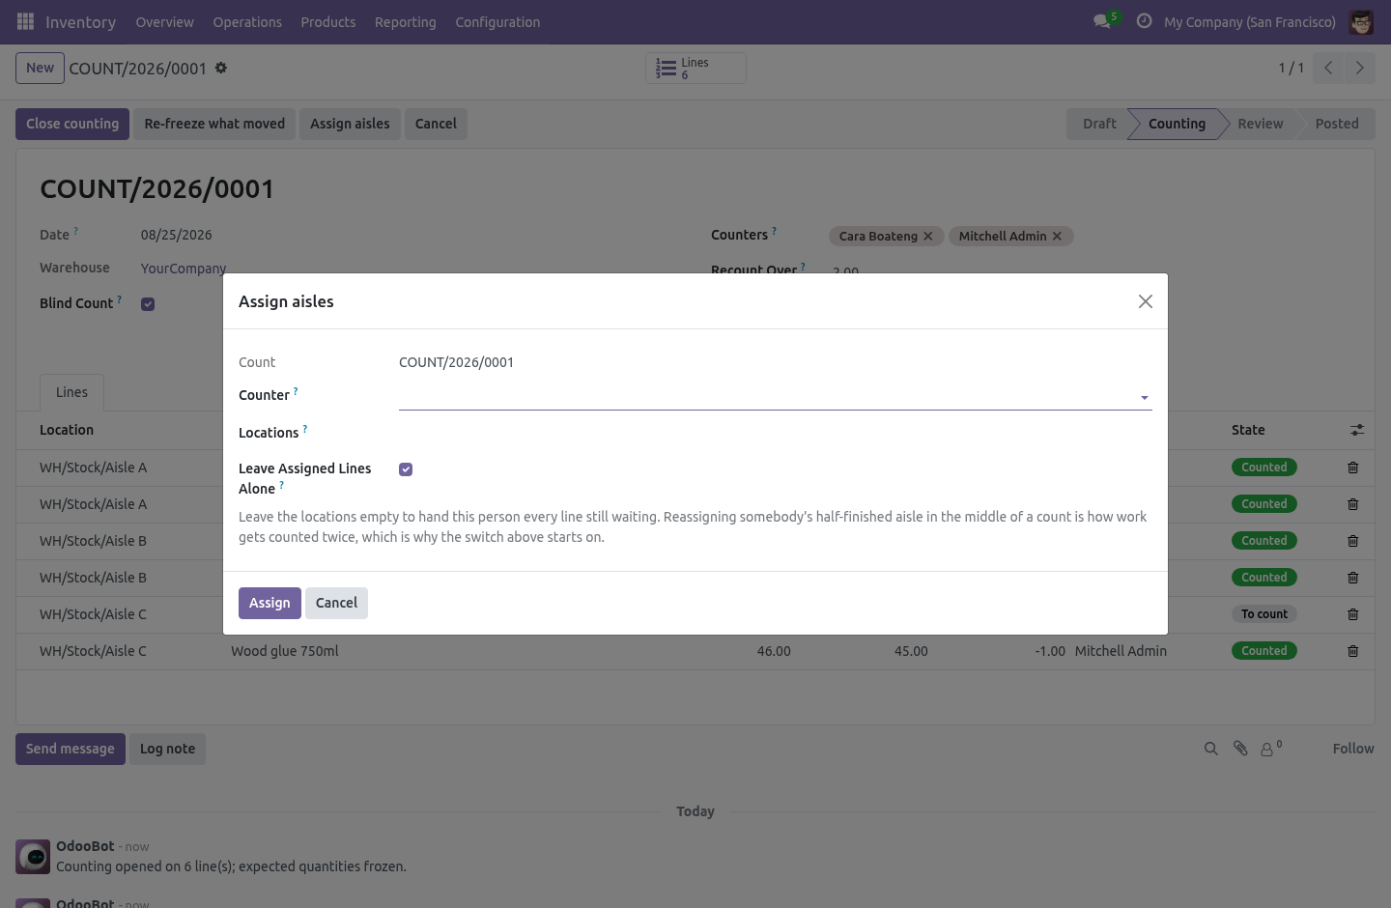Remove Cara Boateng from Counters
The width and height of the screenshot is (1391, 908).
coord(928,236)
